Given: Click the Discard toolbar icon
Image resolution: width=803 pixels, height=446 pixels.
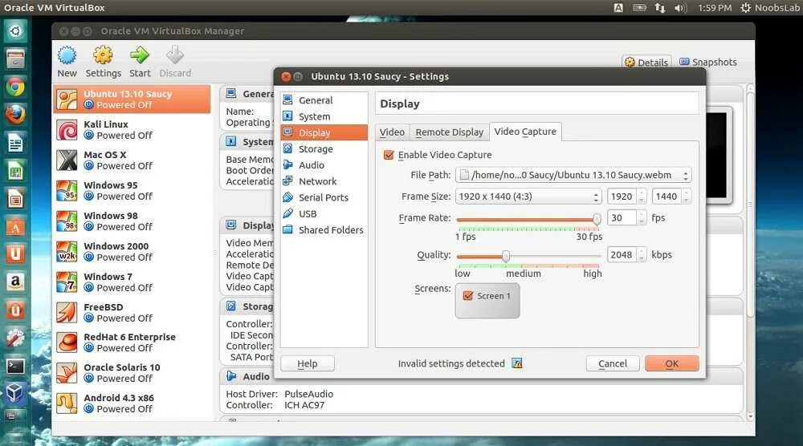Looking at the screenshot, I should 175,62.
